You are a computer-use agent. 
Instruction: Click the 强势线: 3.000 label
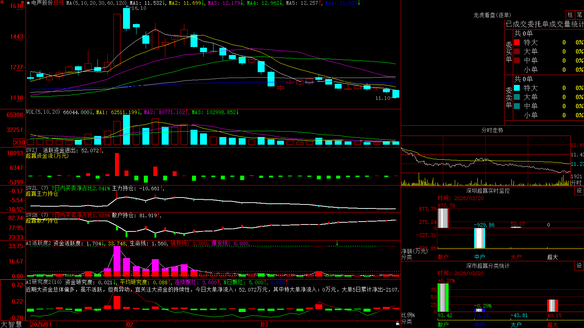tap(189, 243)
